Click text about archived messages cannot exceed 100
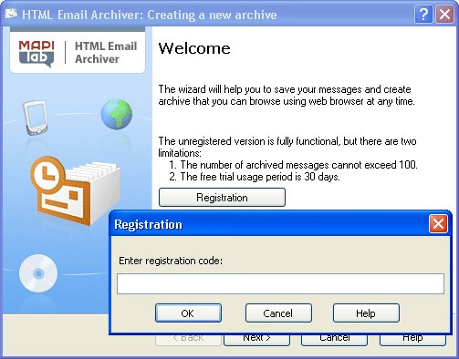Screen dimensions: 459x359 coord(298,165)
